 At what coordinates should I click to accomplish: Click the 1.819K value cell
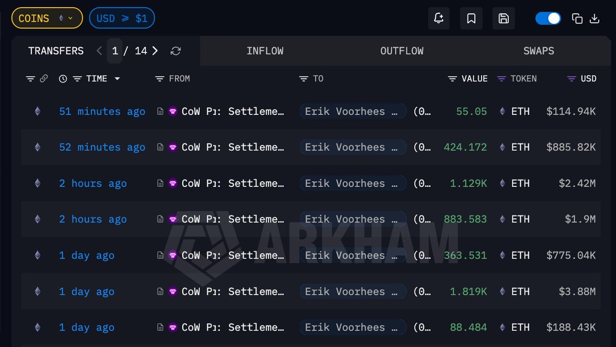pyautogui.click(x=469, y=291)
